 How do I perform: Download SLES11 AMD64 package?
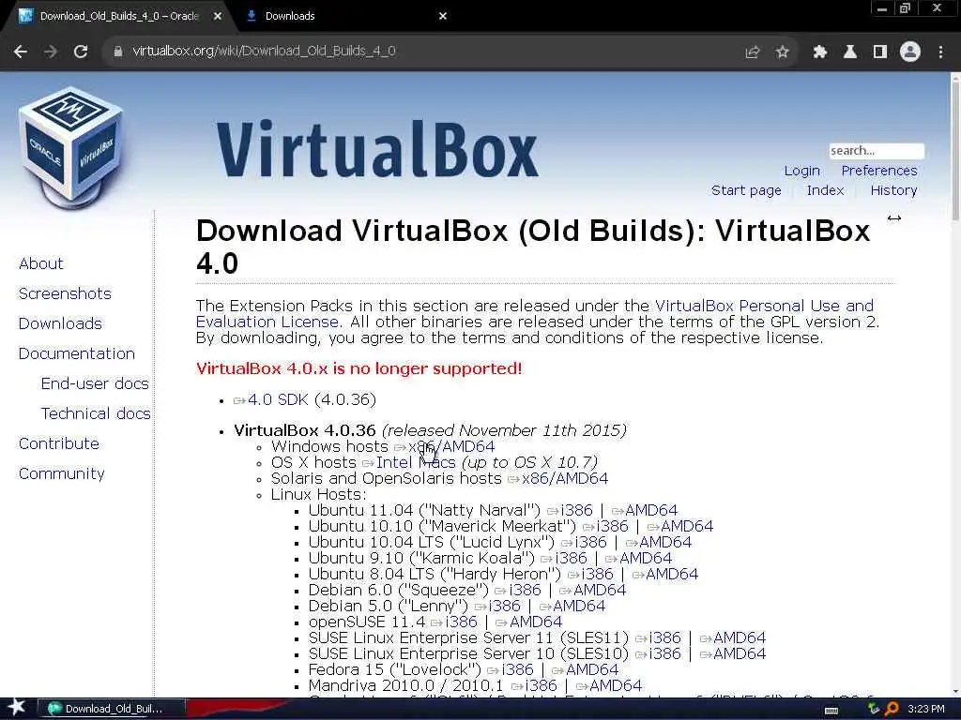tap(733, 637)
